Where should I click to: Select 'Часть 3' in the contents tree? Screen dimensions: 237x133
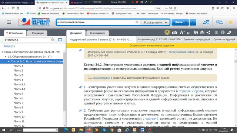pyautogui.click(x=19, y=75)
